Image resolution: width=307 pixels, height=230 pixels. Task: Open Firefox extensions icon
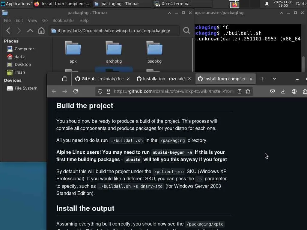[305, 91]
